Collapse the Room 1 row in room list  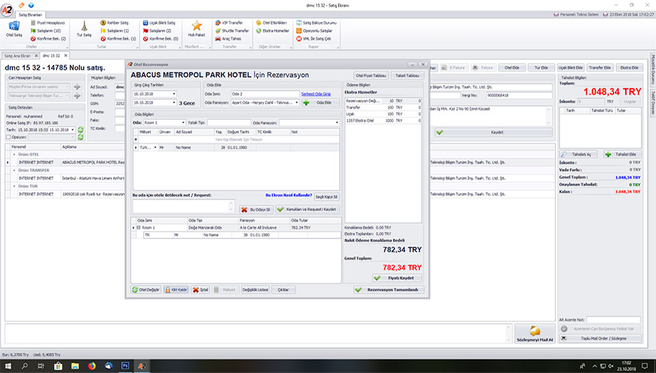138,227
